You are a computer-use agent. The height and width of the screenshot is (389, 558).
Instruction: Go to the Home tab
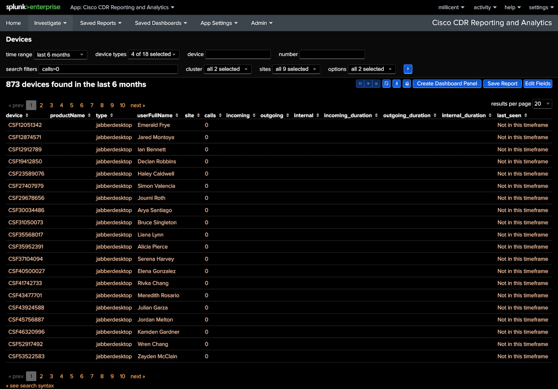pos(13,23)
